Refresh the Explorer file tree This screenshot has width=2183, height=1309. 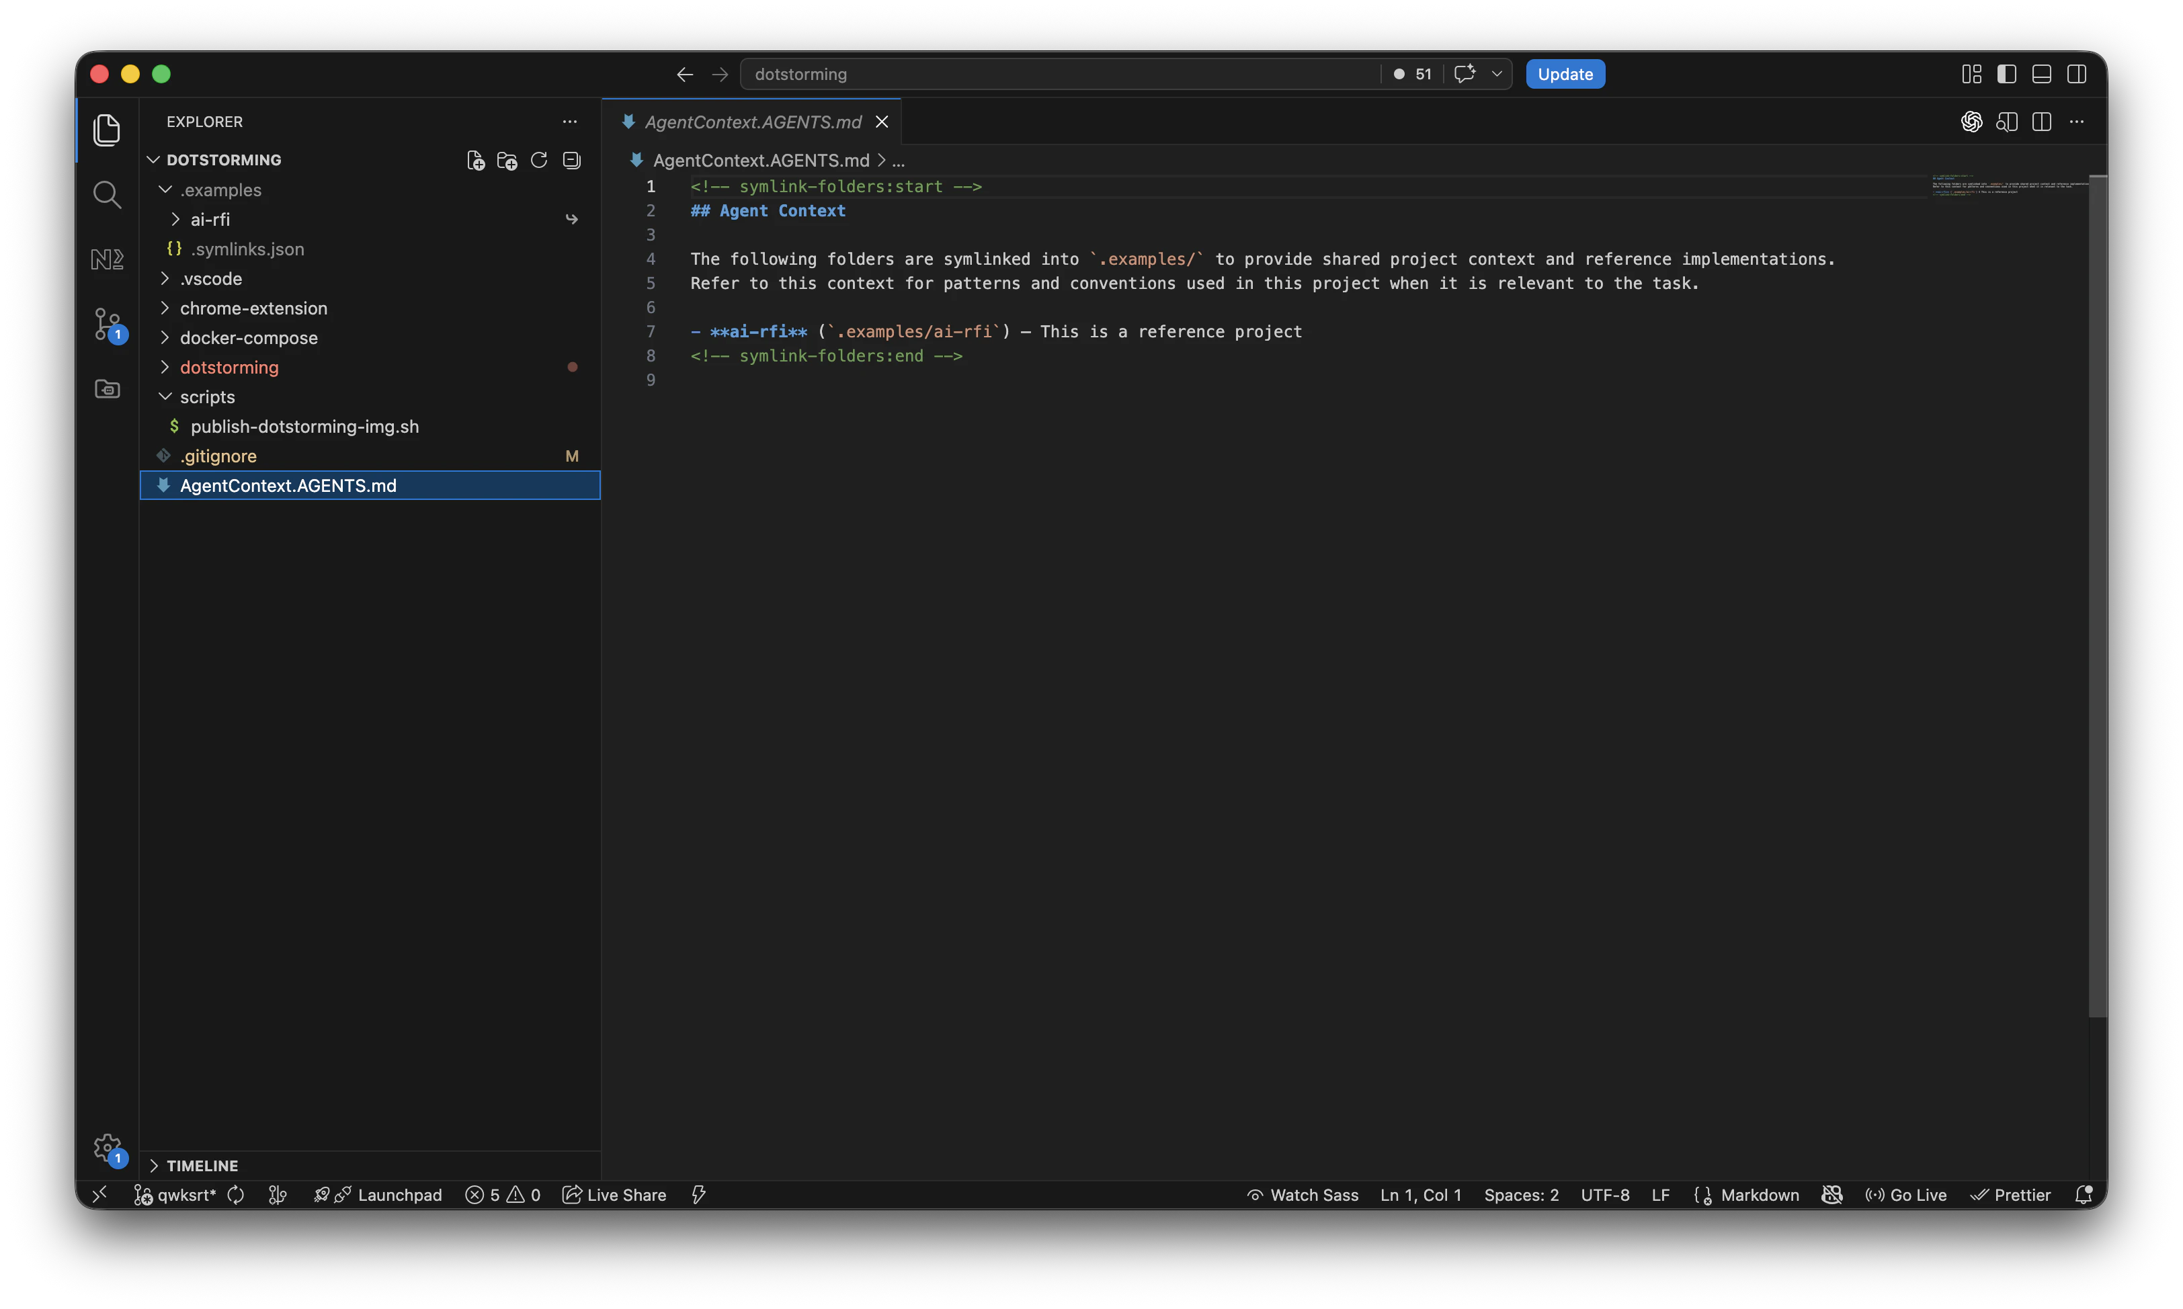tap(539, 160)
